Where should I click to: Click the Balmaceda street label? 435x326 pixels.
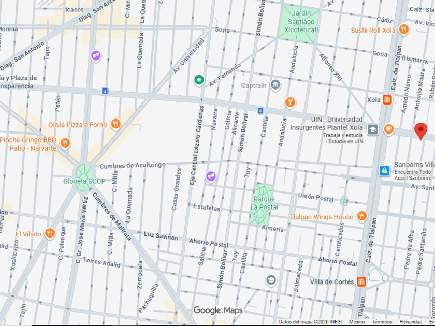(x=298, y=276)
